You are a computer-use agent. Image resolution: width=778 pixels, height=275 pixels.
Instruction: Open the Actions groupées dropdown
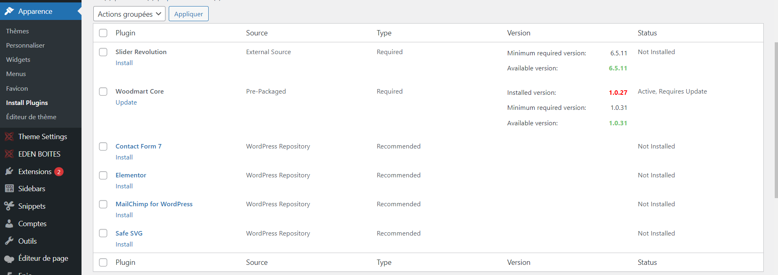pos(129,14)
